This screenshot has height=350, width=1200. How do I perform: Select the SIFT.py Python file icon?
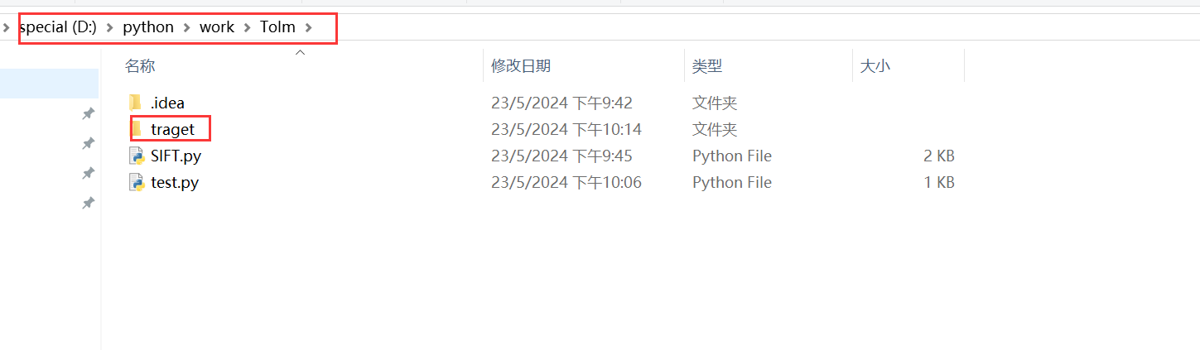137,156
